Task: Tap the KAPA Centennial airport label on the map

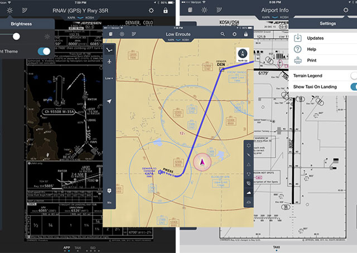Action: point(149,172)
